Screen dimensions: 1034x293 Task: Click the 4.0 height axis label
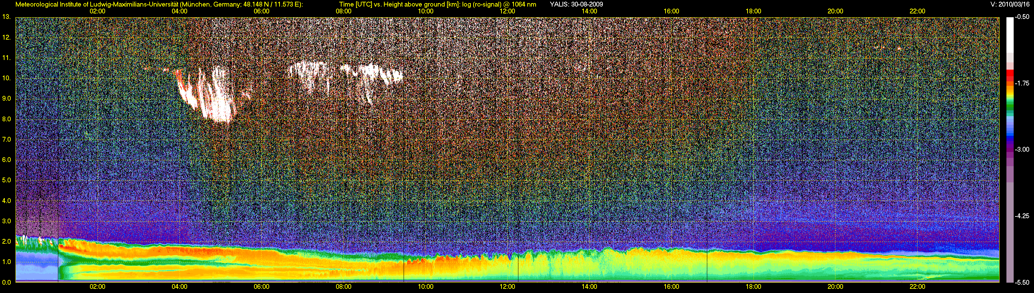(x=7, y=201)
